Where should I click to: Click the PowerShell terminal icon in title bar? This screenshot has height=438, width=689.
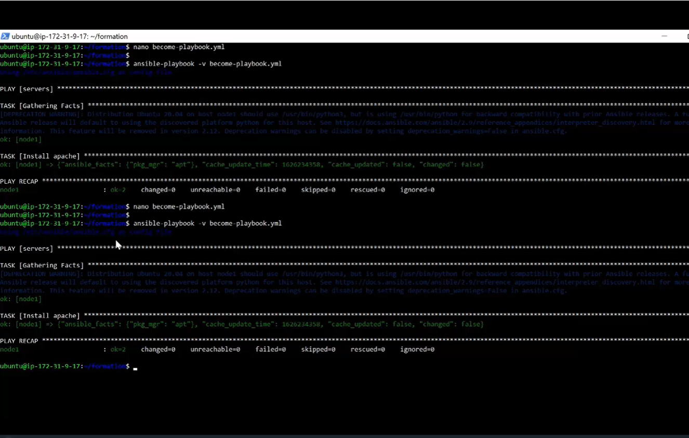tap(5, 36)
